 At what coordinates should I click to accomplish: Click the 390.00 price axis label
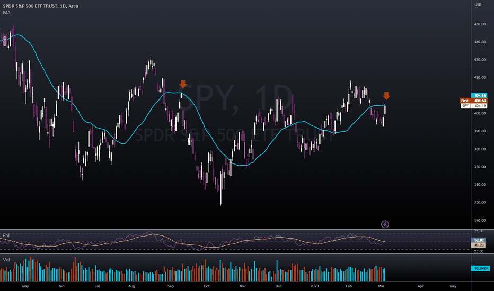tap(480, 131)
